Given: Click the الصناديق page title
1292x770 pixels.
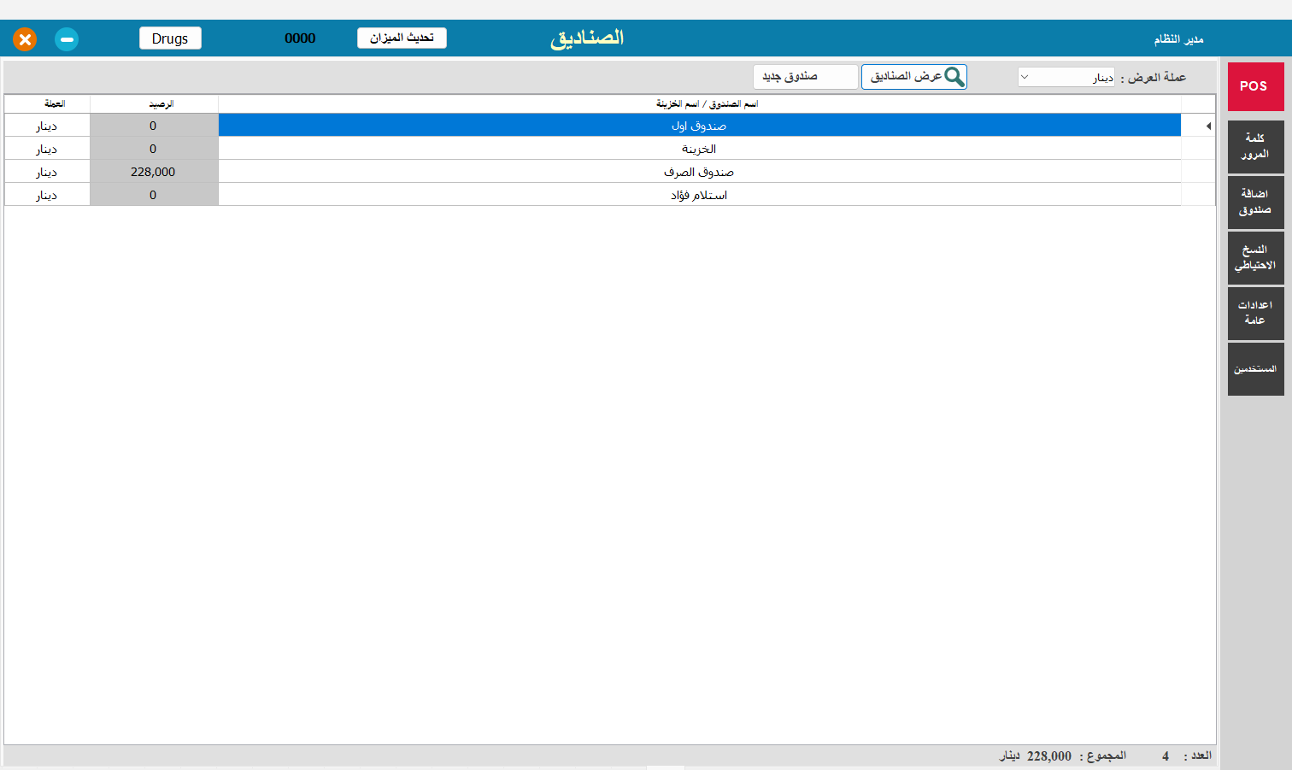Looking at the screenshot, I should point(587,38).
